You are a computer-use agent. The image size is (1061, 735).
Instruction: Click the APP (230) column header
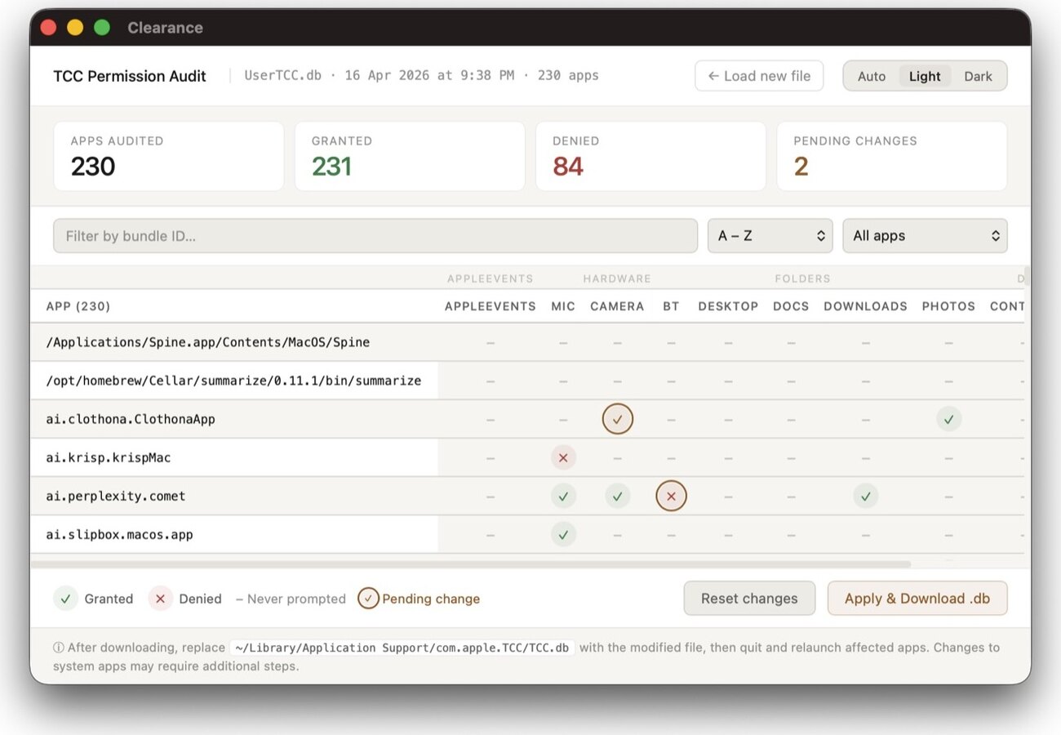click(x=78, y=306)
